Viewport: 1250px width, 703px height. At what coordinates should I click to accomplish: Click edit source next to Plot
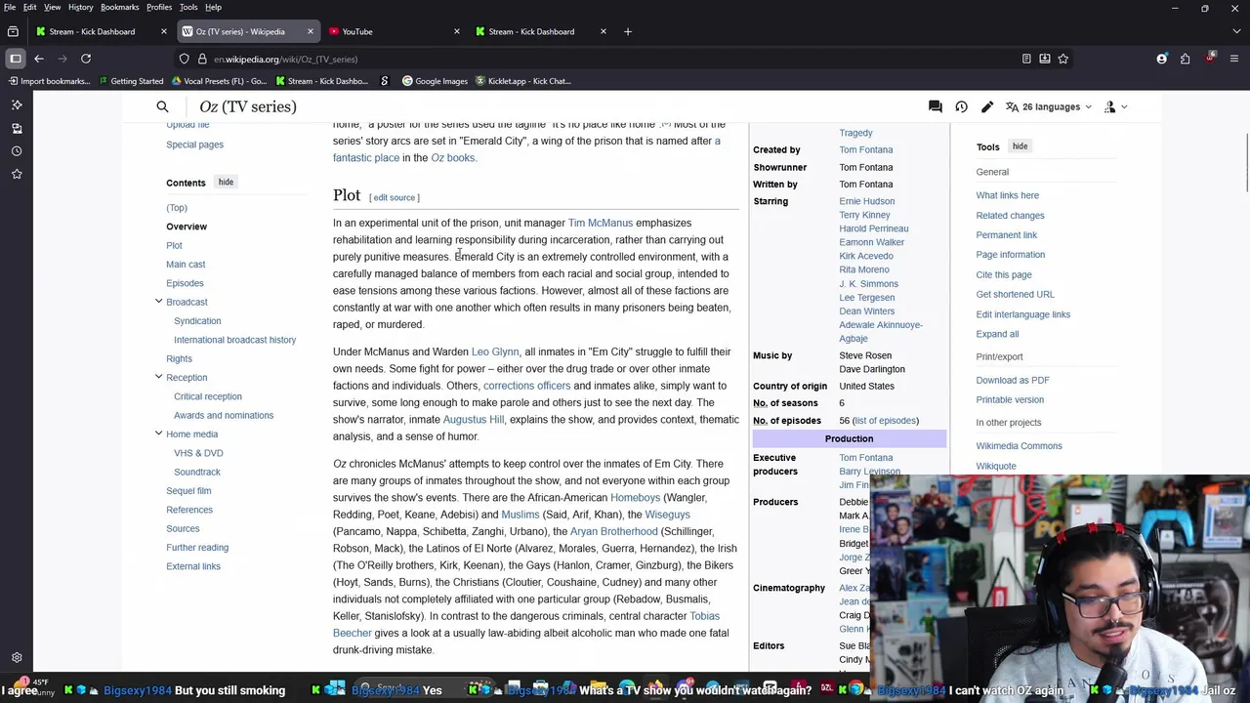(x=395, y=197)
